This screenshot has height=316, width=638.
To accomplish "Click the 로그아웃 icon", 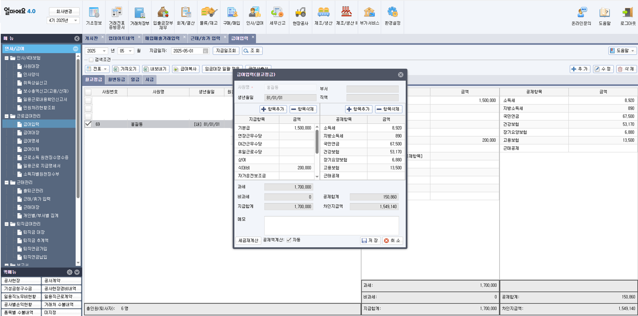I will [x=628, y=16].
